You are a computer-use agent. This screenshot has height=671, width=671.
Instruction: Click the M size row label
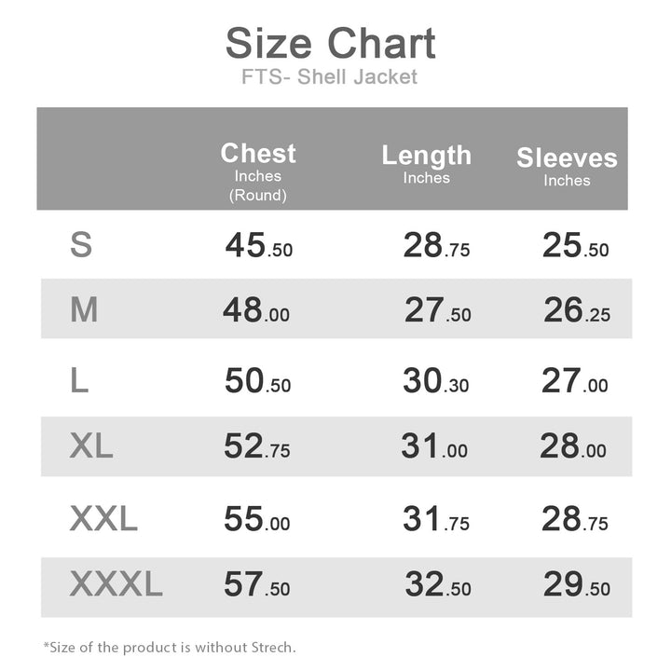point(84,310)
